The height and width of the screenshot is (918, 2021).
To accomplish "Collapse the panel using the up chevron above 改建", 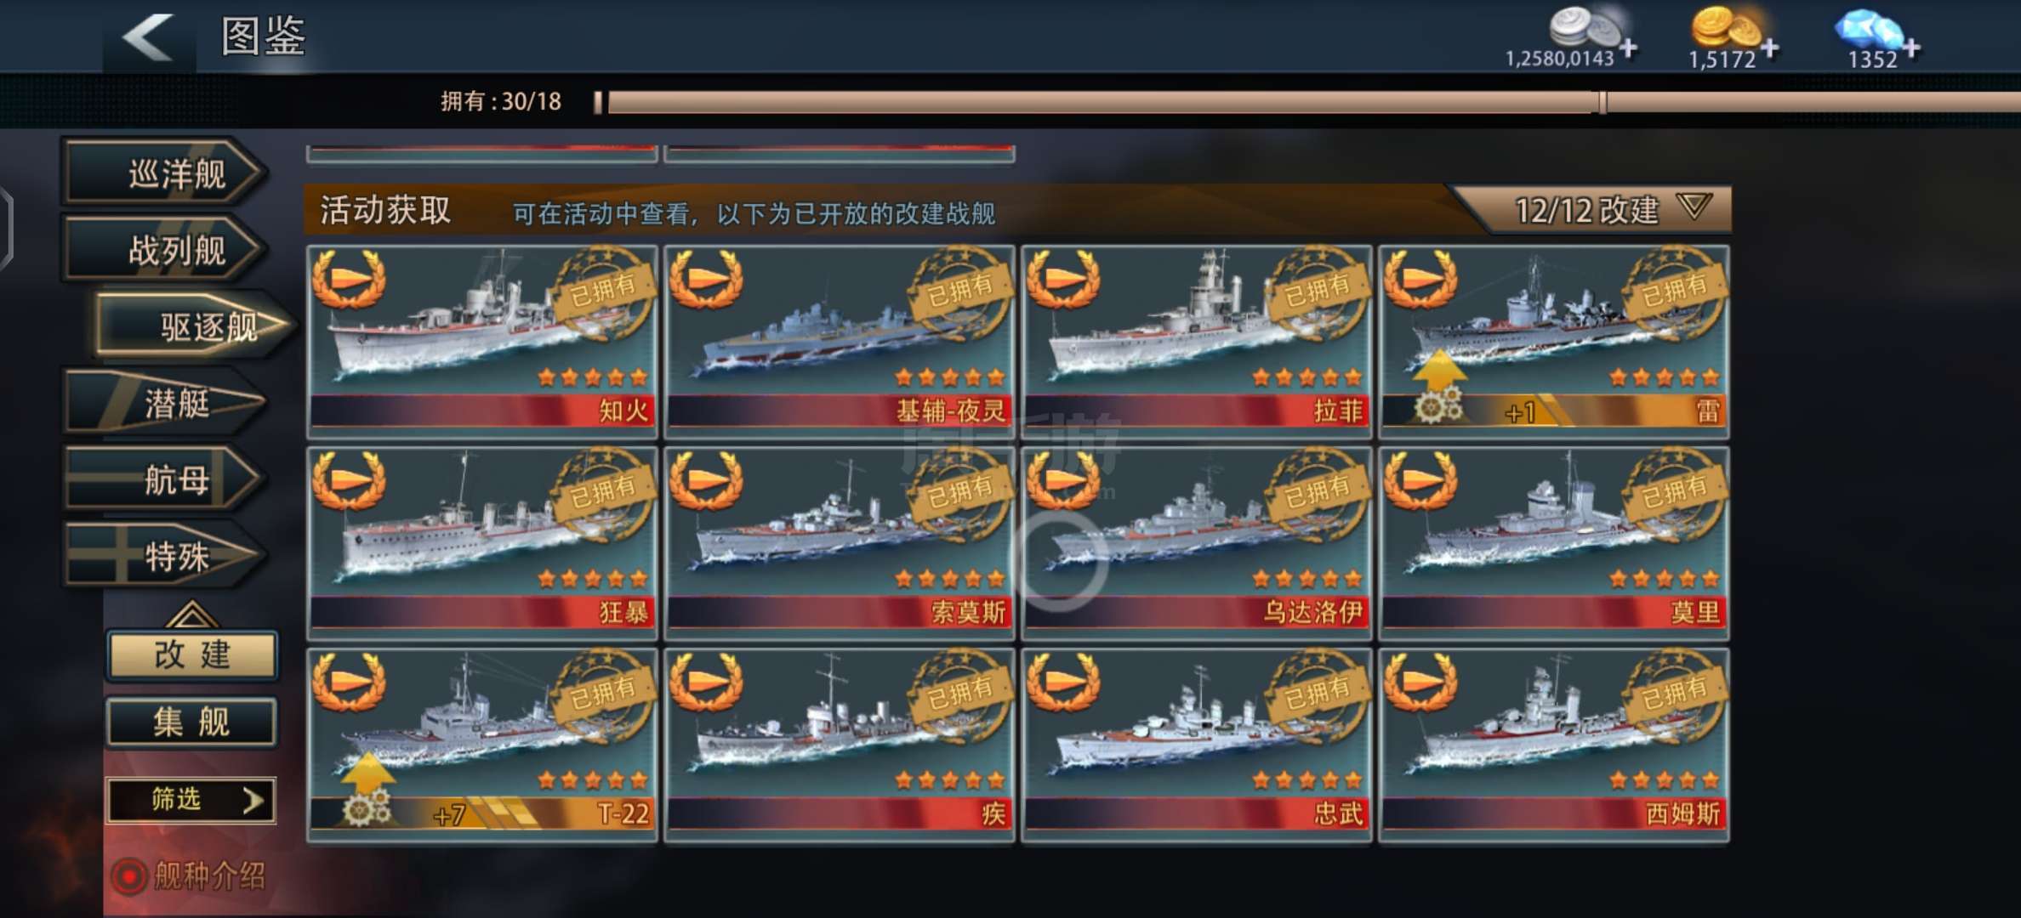I will [191, 615].
